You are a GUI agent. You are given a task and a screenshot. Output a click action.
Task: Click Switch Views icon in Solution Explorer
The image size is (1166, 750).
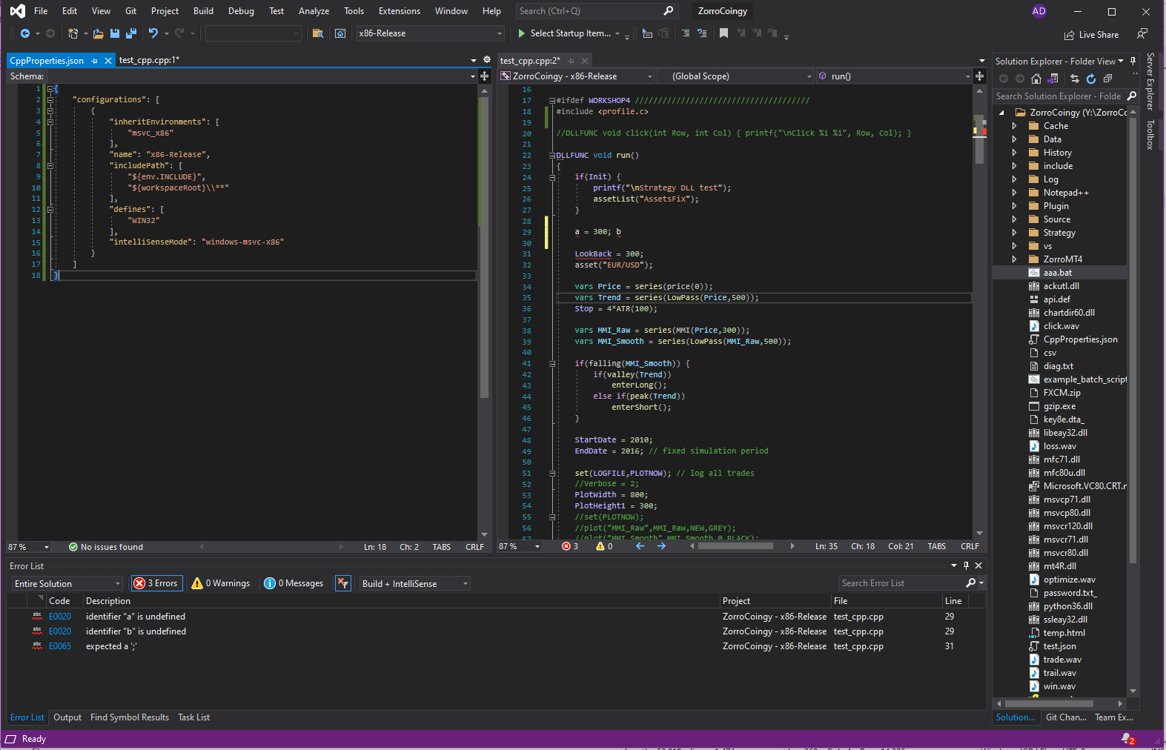[1053, 79]
